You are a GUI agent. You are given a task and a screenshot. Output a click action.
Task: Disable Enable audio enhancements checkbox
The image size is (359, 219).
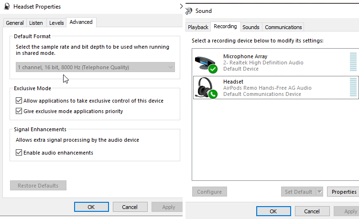tap(19, 153)
